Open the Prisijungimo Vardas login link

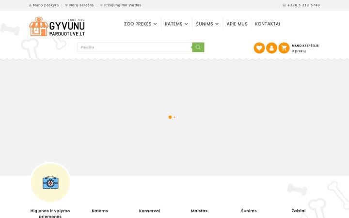[123, 5]
